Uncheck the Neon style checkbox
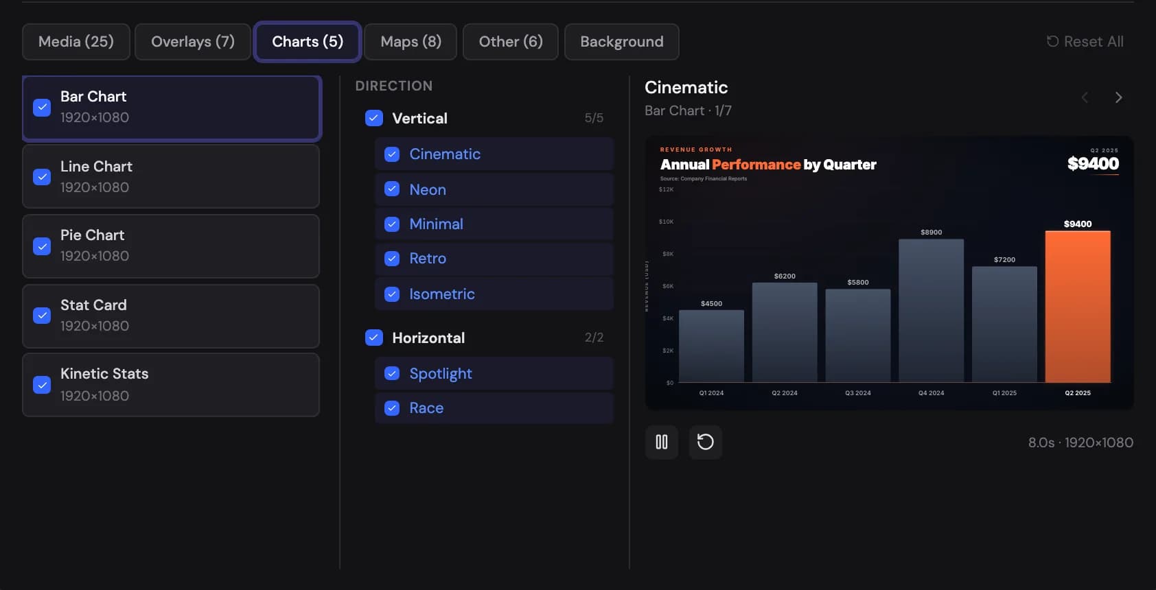Image resolution: width=1156 pixels, height=590 pixels. click(x=392, y=189)
